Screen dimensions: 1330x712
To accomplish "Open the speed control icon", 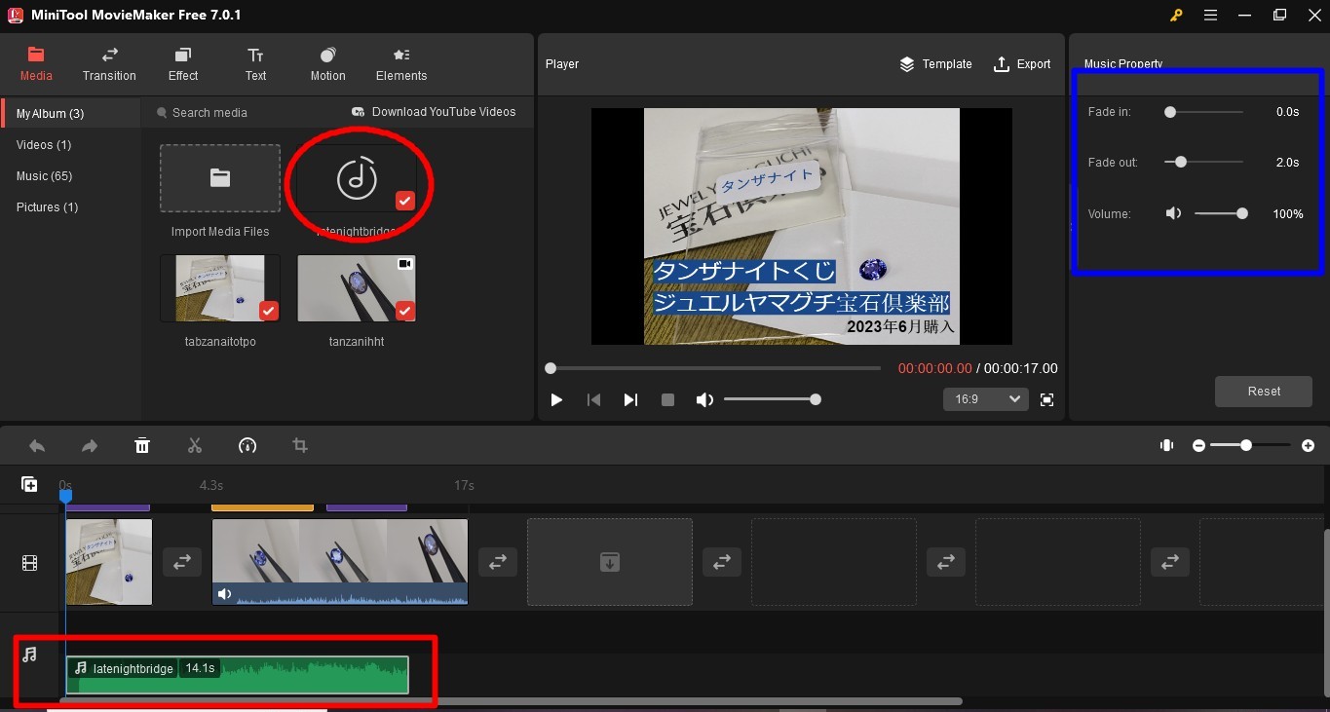I will 247,446.
